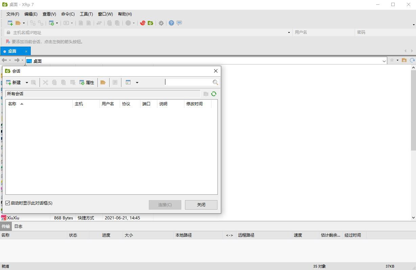Sort sessions by 名称 column header
The width and height of the screenshot is (416, 270).
click(39, 104)
